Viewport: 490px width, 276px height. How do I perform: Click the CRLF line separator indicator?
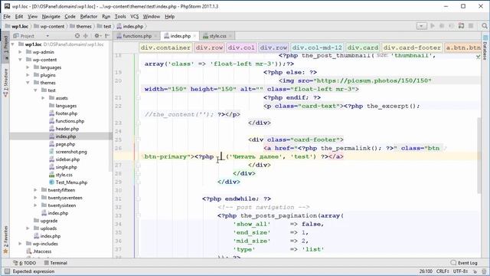(x=443, y=271)
